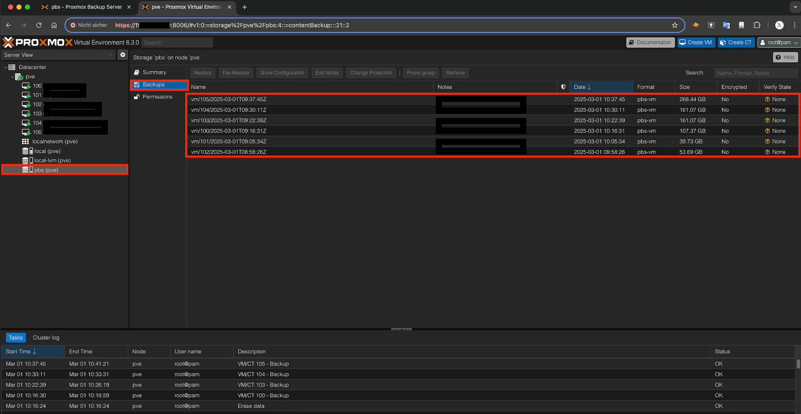Open the Summary panel for pbs storage

(x=155, y=72)
